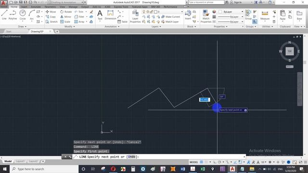Add new drawing tab with plus button

(57, 31)
